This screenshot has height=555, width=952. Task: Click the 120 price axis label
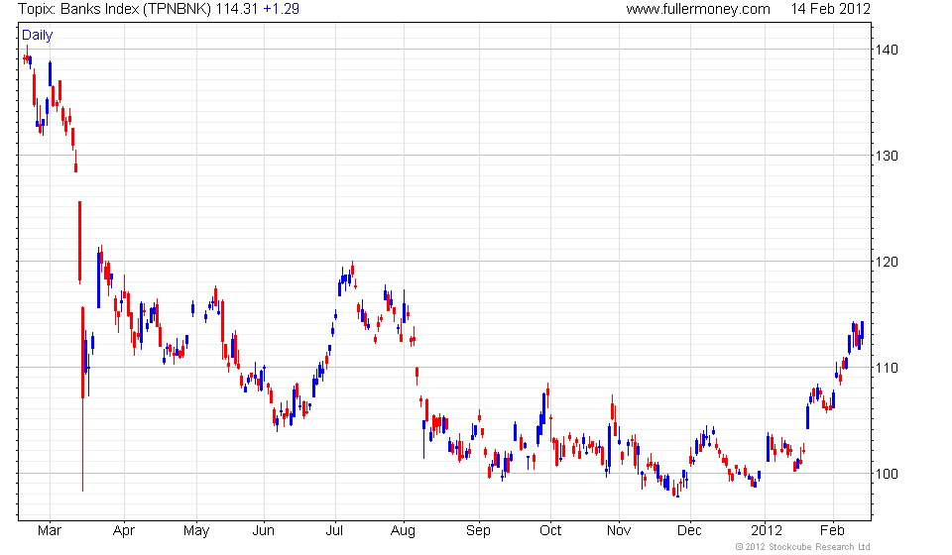tap(887, 262)
